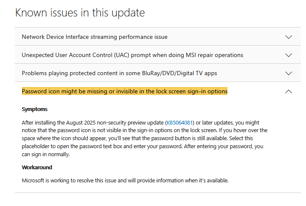Open the chevron for BluRay/DVD playback problems
The height and width of the screenshot is (206, 306).
click(289, 73)
